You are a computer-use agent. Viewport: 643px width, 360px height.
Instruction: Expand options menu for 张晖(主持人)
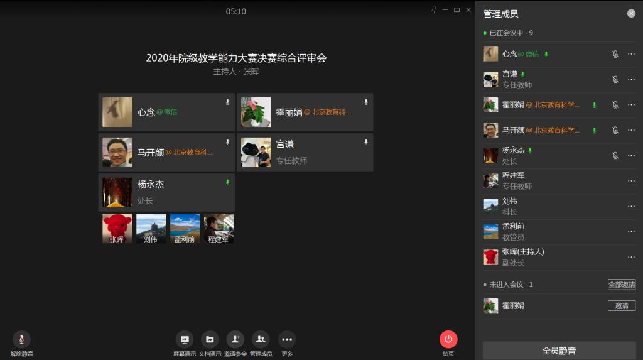tap(631, 257)
